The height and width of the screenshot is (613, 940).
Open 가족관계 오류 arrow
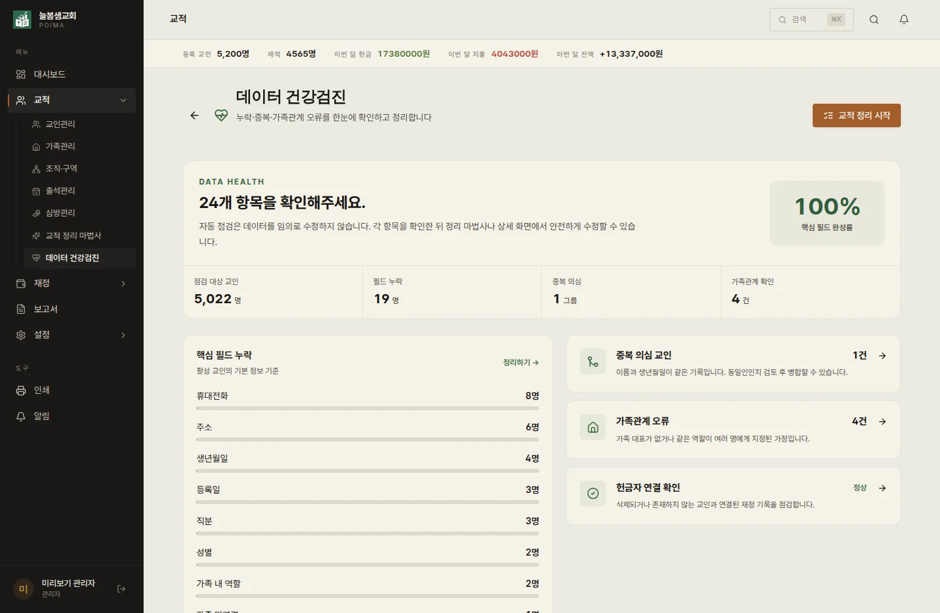[883, 421]
